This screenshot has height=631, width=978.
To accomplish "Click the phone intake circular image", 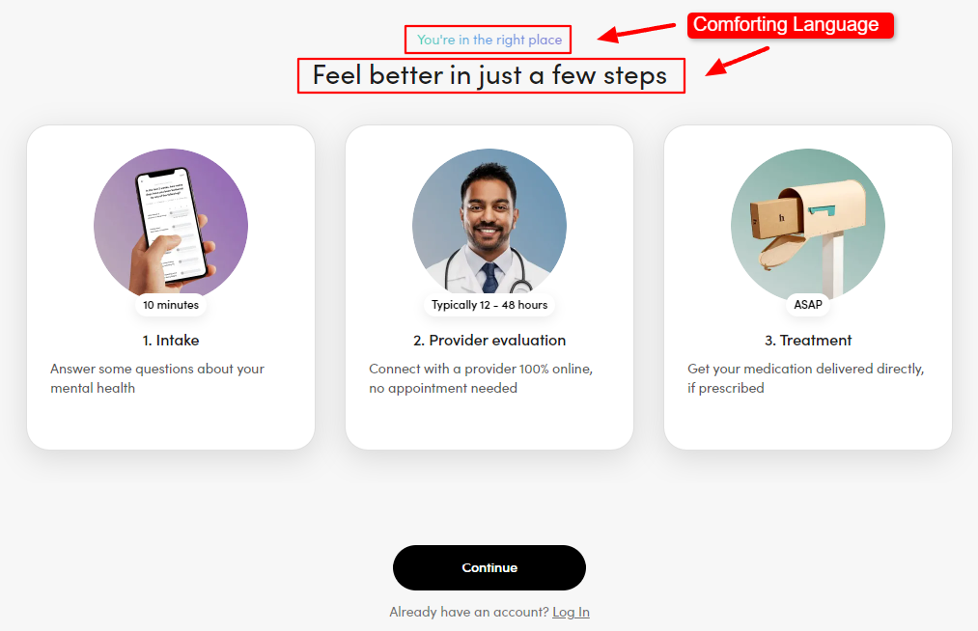I will tap(171, 223).
